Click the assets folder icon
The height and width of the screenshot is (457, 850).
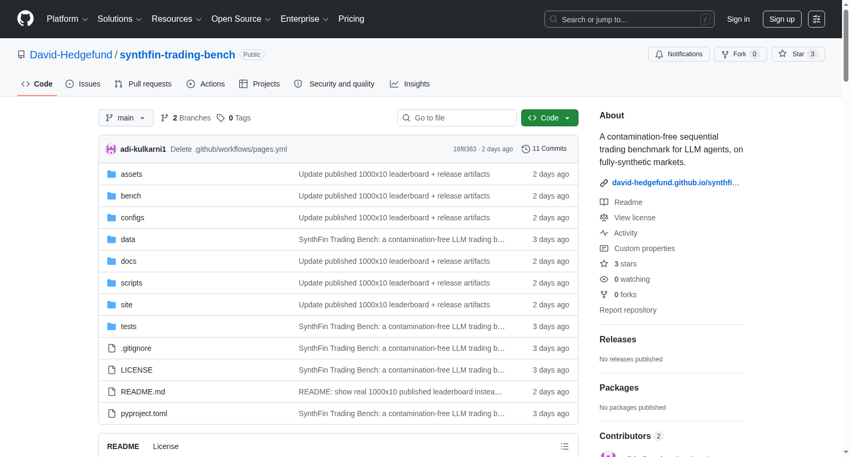[x=112, y=174]
